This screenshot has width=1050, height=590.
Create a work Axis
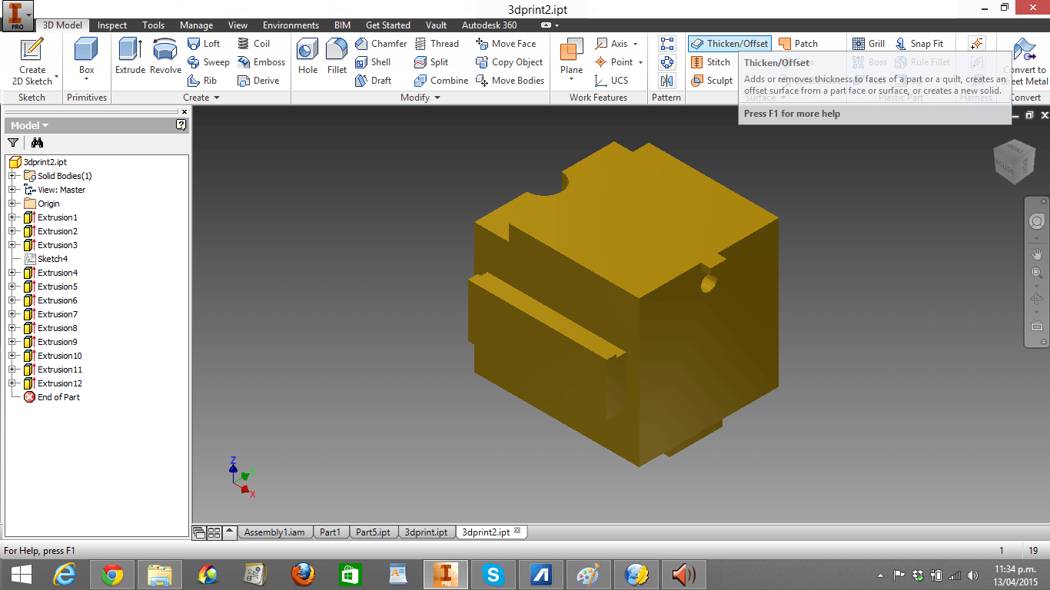tap(612, 44)
